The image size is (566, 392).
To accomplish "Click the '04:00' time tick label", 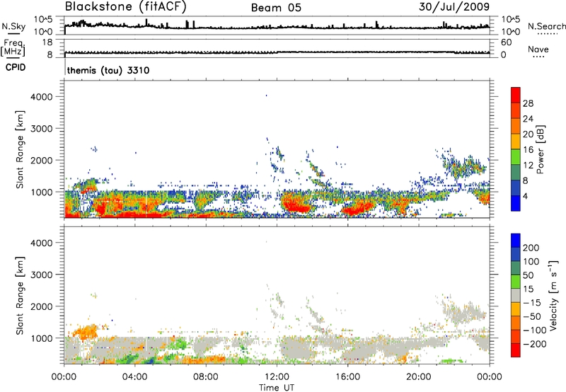I will pos(134,377).
